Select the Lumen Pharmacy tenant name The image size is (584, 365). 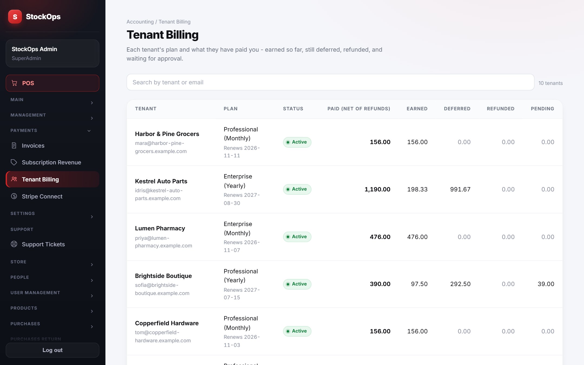click(160, 228)
